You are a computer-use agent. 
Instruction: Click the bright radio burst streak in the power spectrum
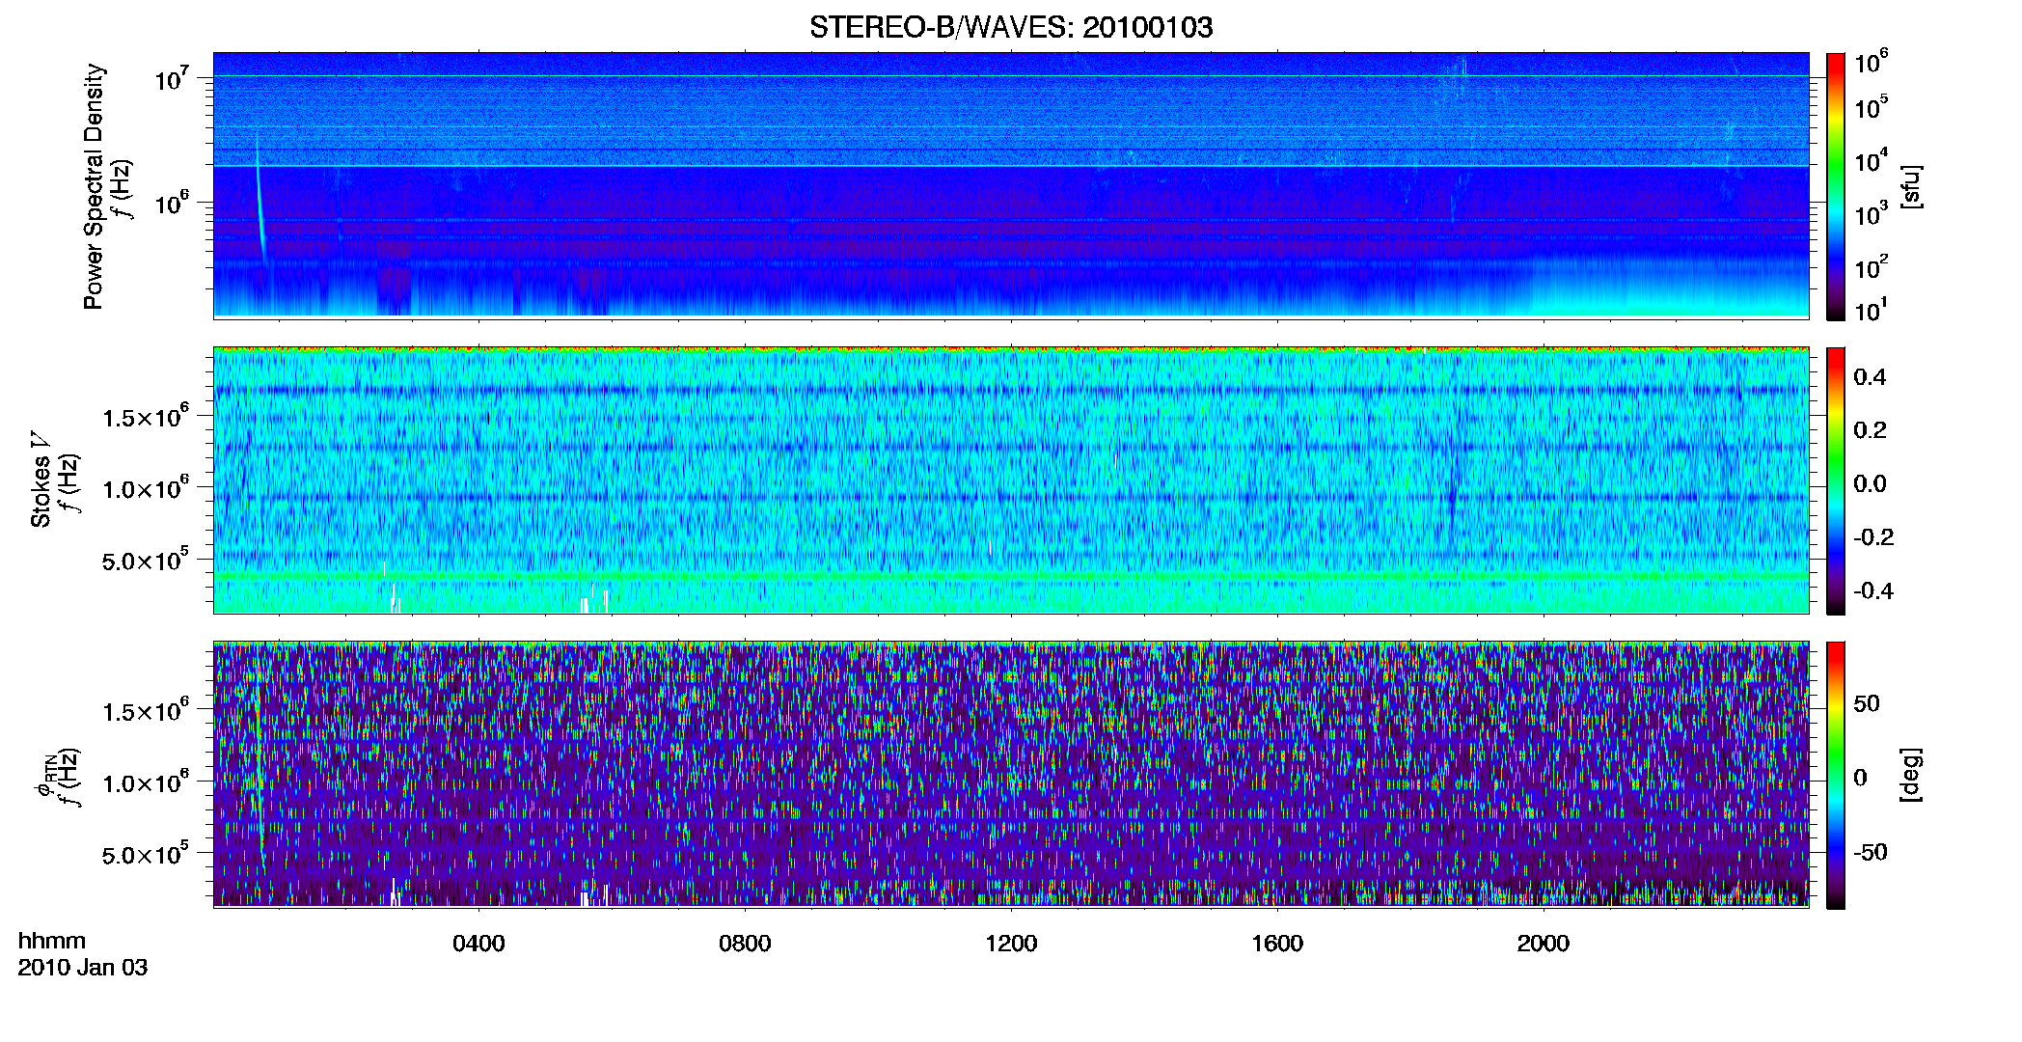[x=260, y=207]
